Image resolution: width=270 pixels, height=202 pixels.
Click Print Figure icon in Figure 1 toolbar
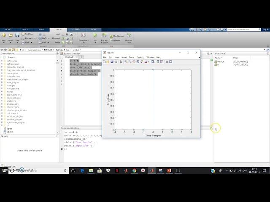(x=116, y=62)
